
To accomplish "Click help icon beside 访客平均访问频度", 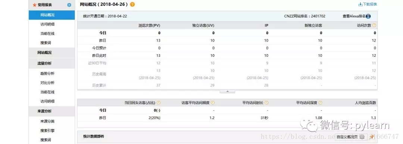I will click(x=213, y=102).
